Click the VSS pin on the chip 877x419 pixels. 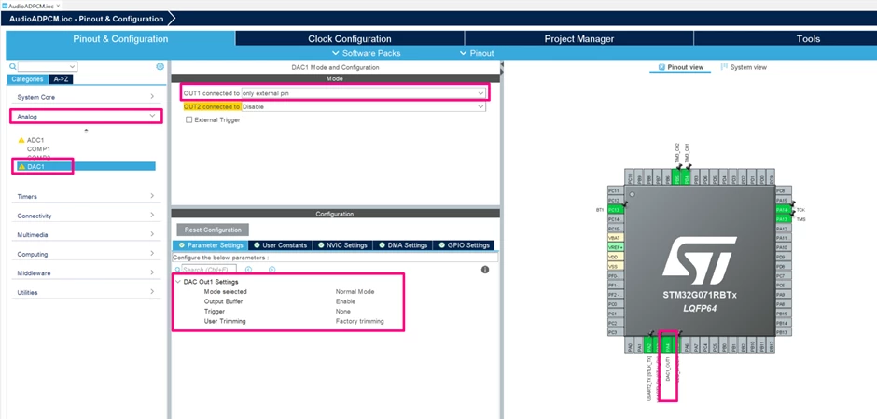[615, 266]
